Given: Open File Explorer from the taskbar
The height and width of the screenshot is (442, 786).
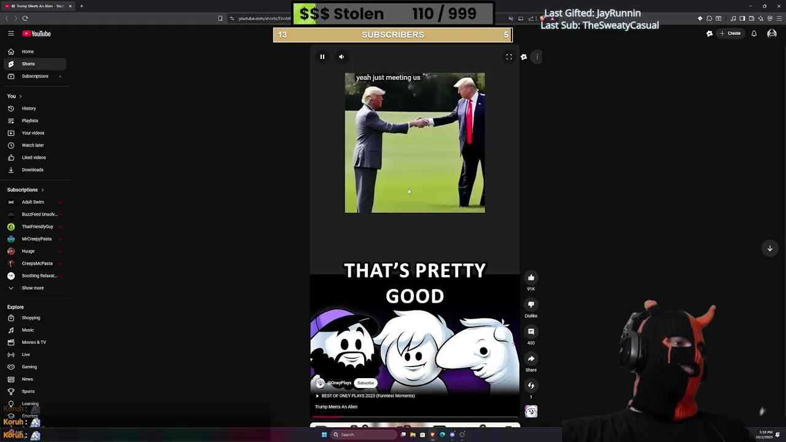Looking at the screenshot, I should tap(413, 435).
